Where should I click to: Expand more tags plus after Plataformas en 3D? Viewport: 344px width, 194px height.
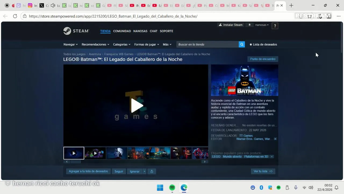click(x=272, y=157)
